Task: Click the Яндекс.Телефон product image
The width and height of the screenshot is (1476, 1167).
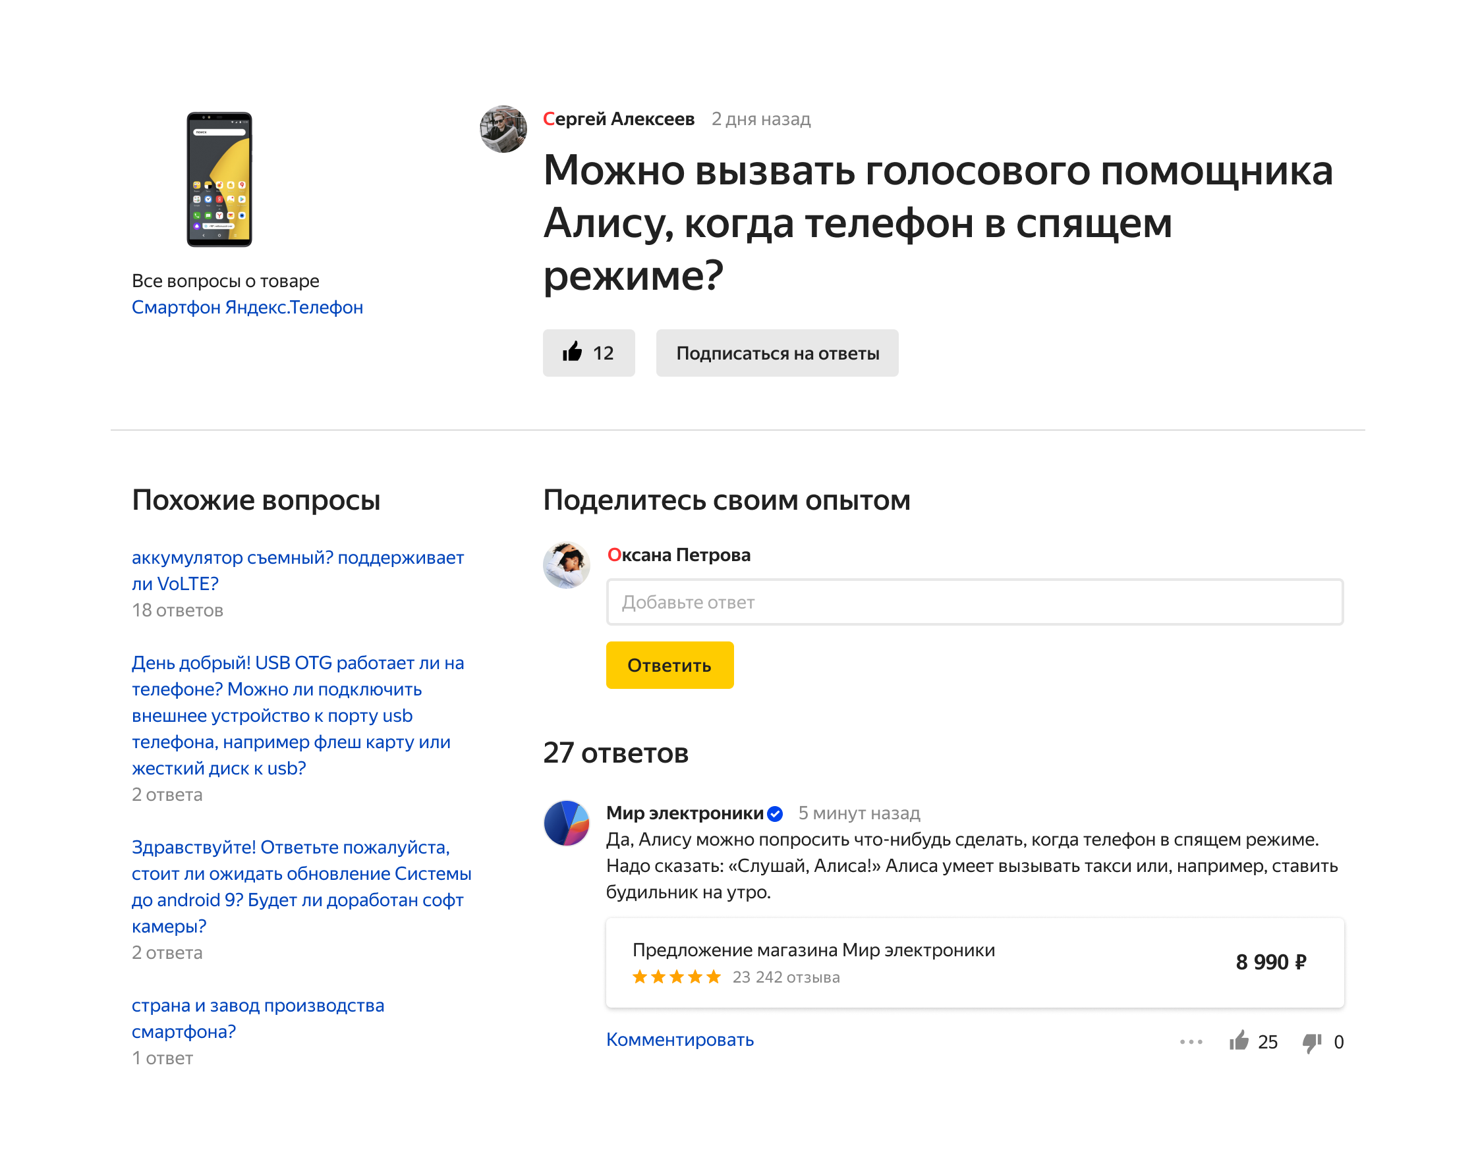Action: click(x=219, y=180)
